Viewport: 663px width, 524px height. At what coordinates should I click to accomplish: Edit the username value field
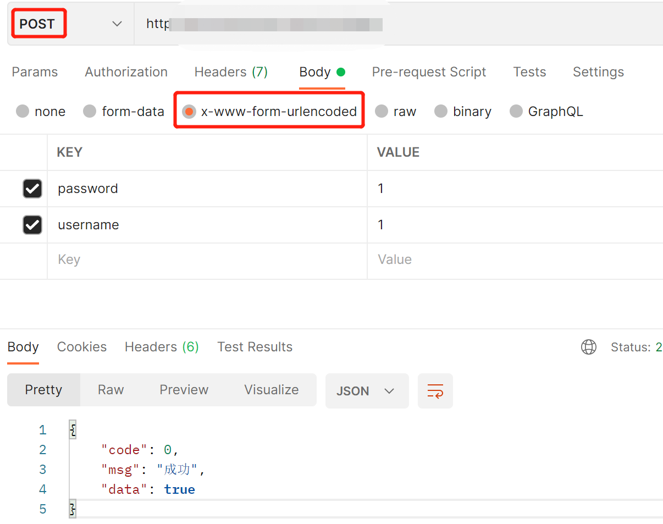(515, 225)
